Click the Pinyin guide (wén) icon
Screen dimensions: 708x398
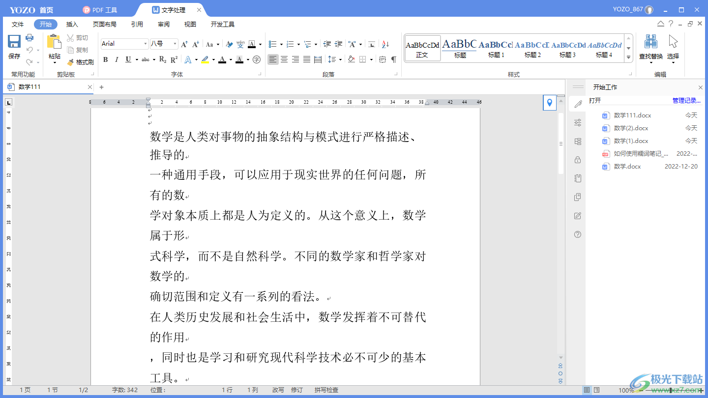pos(240,44)
